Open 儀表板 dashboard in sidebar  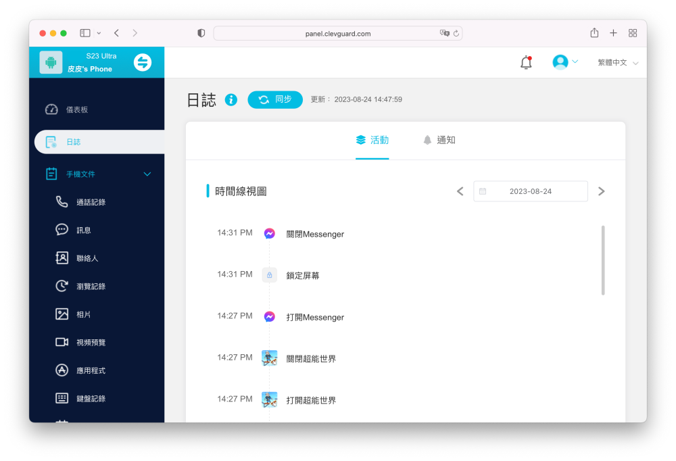(77, 110)
